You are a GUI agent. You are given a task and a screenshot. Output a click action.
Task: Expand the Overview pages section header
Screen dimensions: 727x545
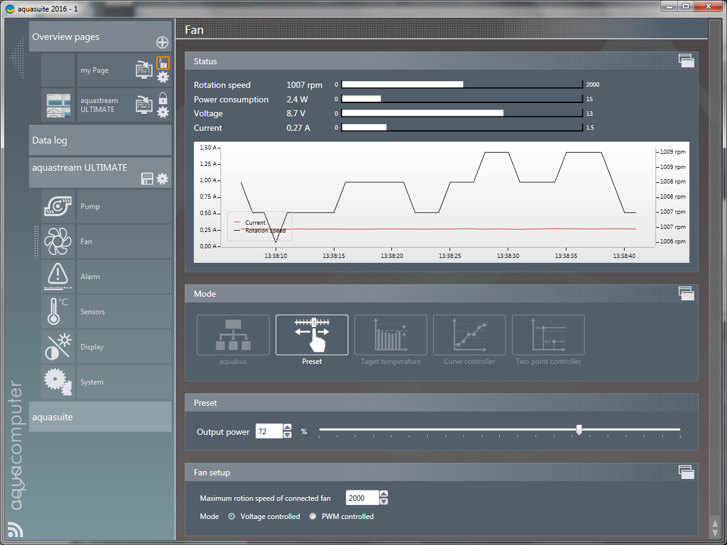click(x=101, y=37)
